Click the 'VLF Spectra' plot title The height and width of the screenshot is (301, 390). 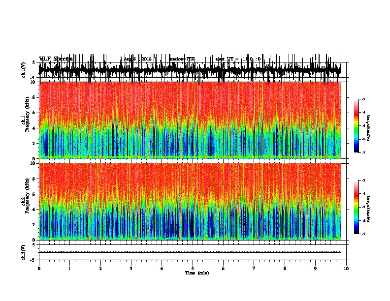56,59
